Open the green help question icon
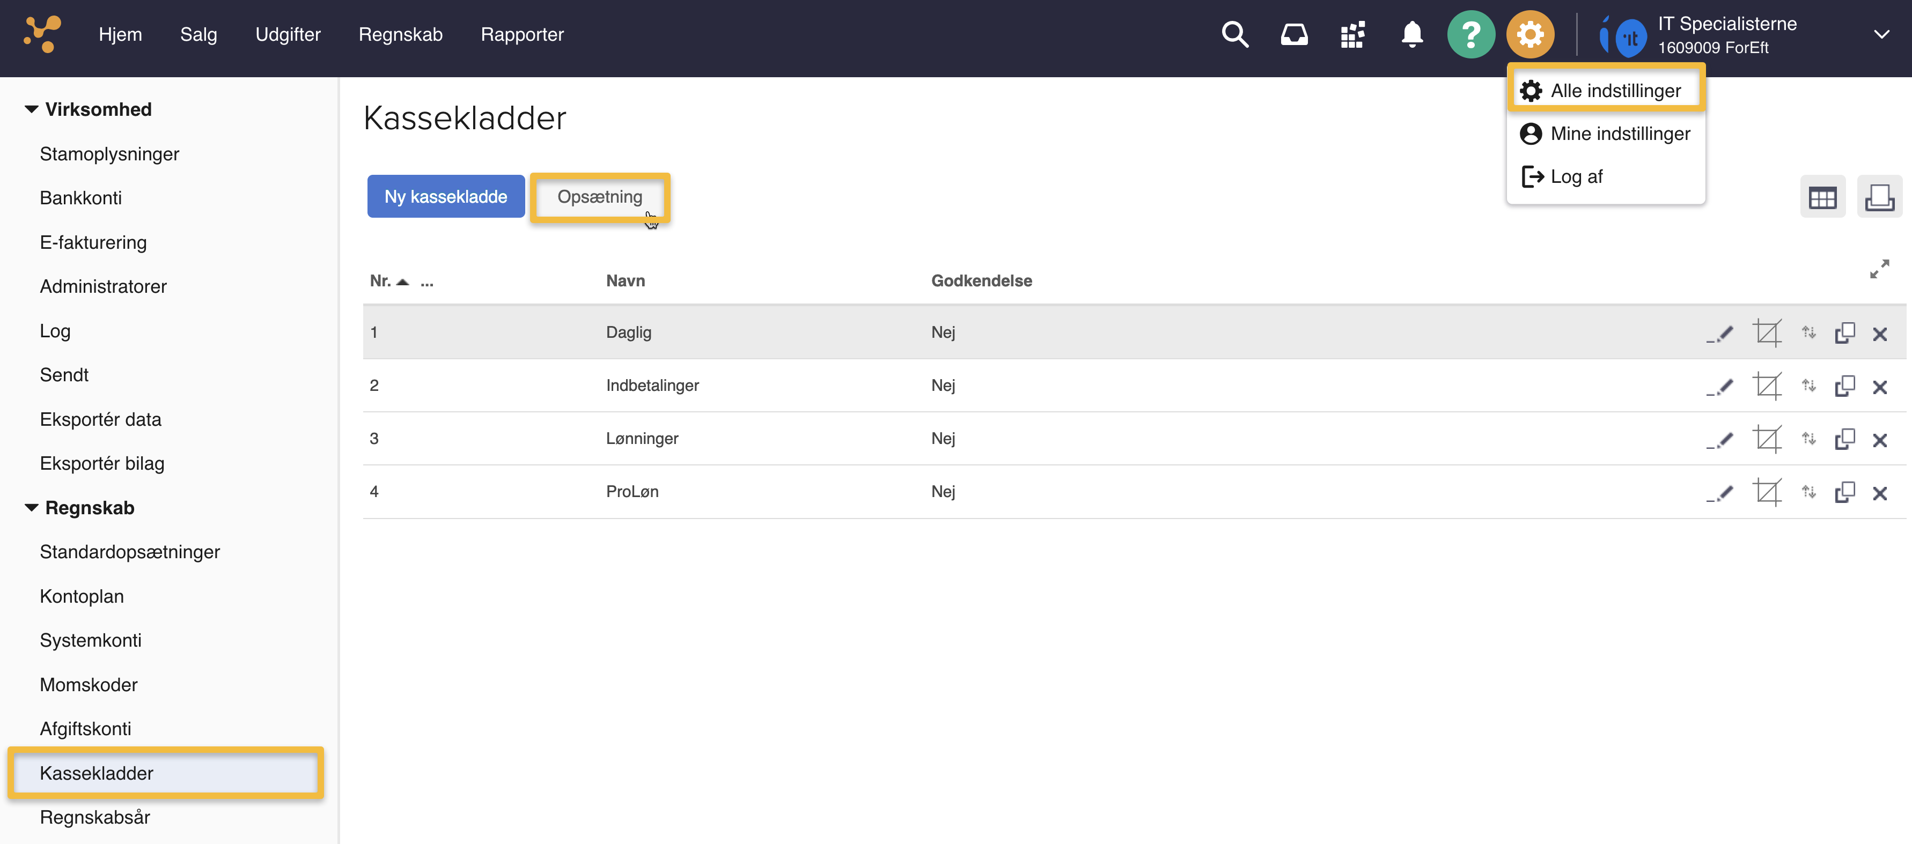This screenshot has height=844, width=1912. click(x=1470, y=34)
